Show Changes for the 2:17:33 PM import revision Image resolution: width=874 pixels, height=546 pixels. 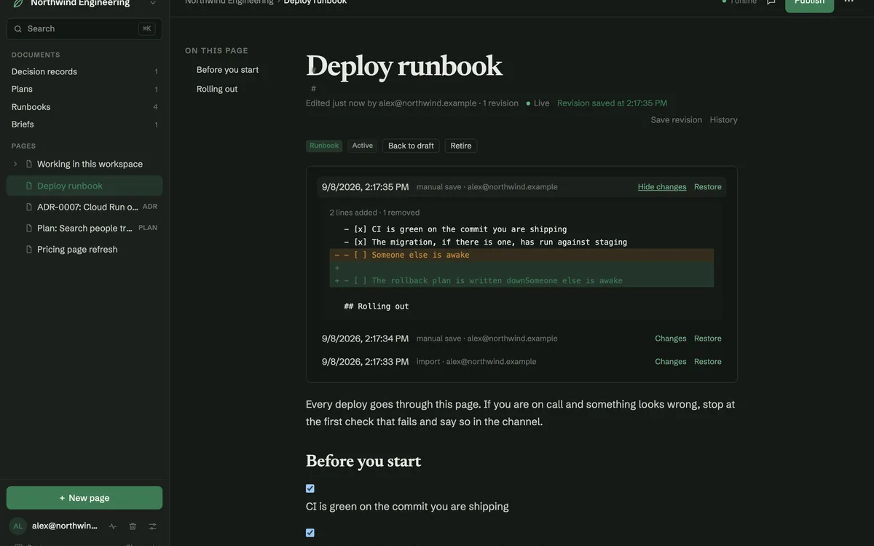(671, 362)
